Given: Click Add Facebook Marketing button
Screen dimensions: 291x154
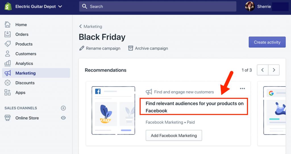Looking at the screenshot, I should 174,135.
